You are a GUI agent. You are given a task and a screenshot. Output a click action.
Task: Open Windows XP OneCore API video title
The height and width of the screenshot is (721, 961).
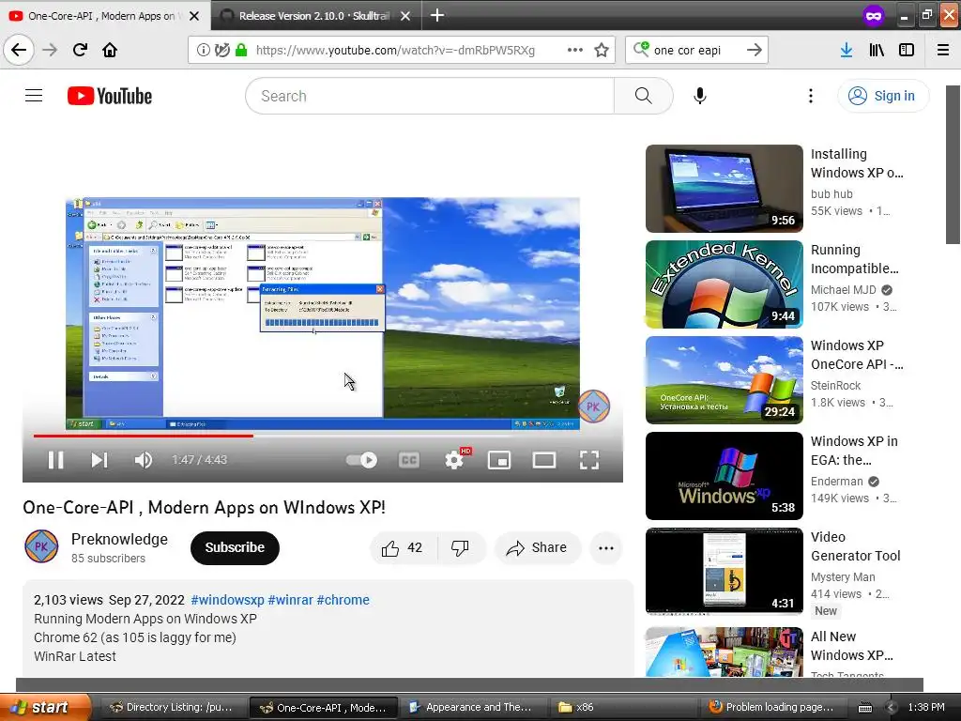[857, 355]
